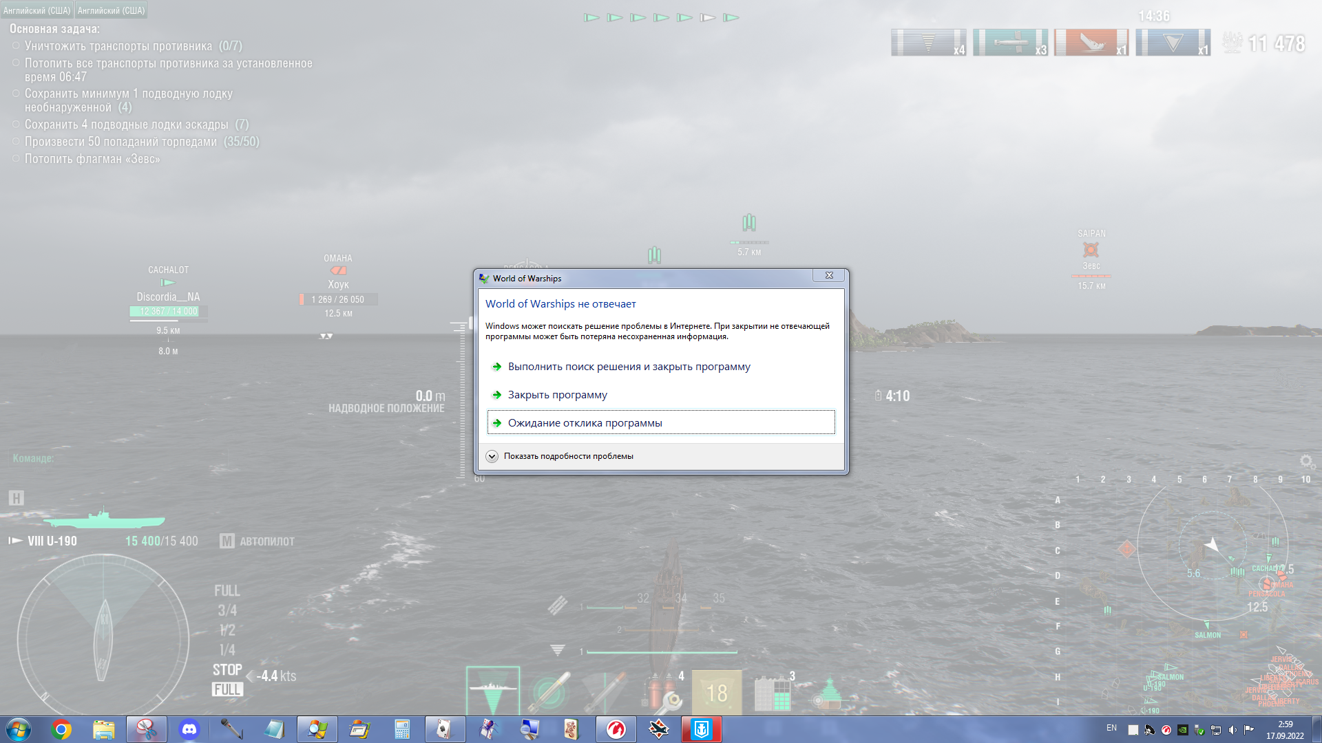Choose Закрыть программу option
This screenshot has height=743, width=1322.
point(557,395)
